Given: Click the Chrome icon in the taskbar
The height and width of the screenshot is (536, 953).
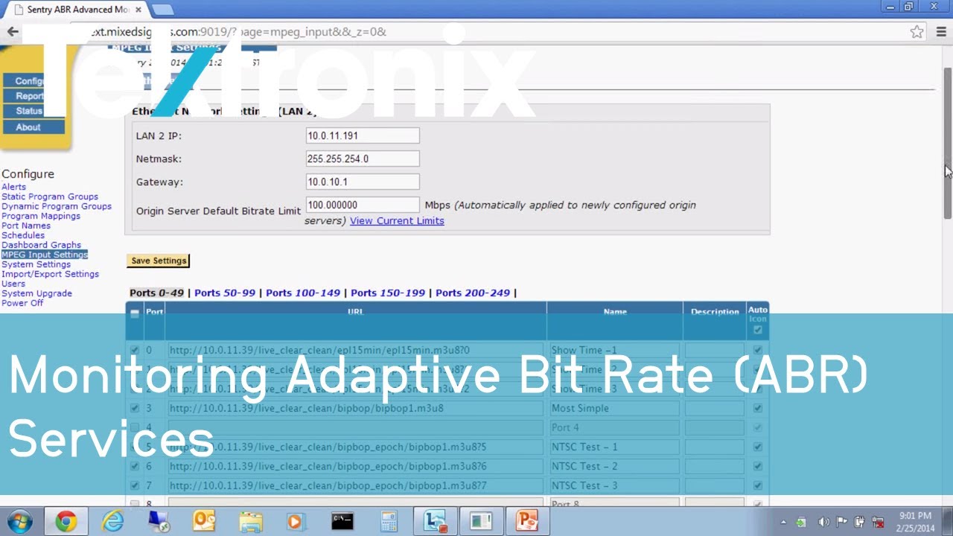Looking at the screenshot, I should (66, 522).
